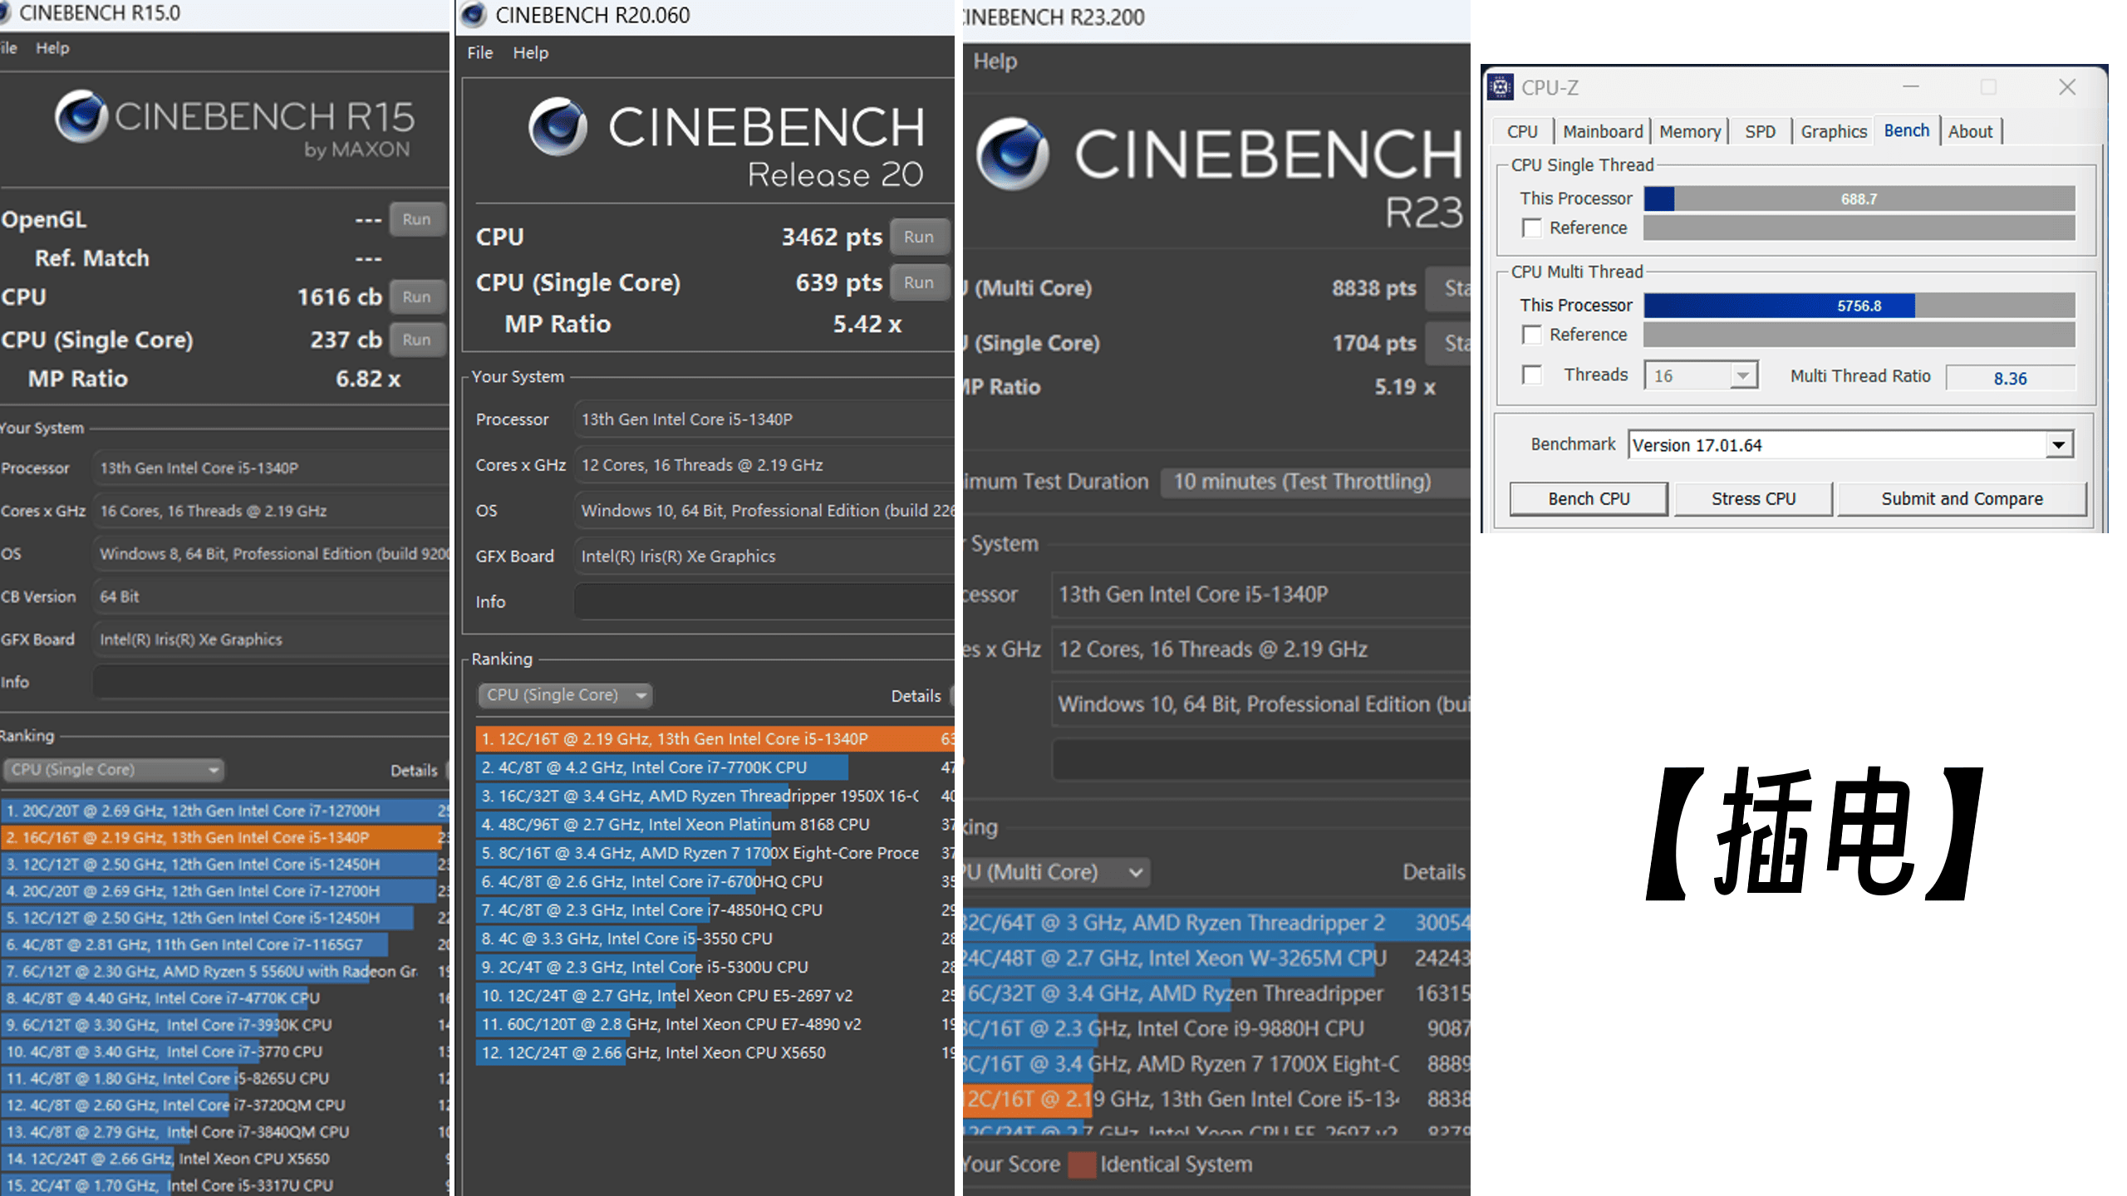Open the Help menu in Cinebench R20
The width and height of the screenshot is (2127, 1196).
pyautogui.click(x=530, y=53)
